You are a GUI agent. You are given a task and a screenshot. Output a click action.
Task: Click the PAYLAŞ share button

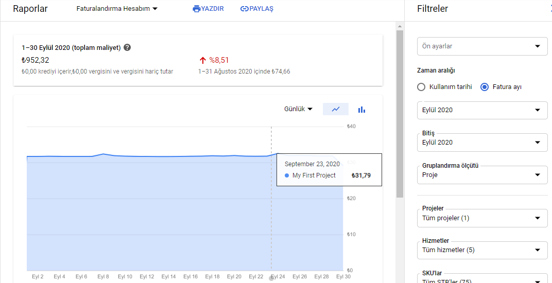256,9
